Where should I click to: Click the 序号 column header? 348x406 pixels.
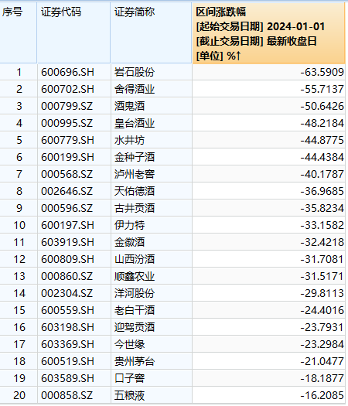(x=18, y=32)
